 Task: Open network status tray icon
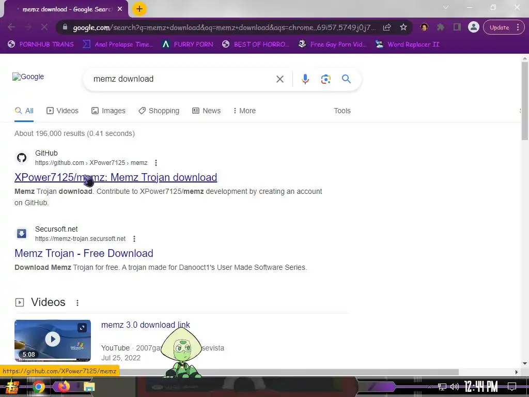(x=442, y=387)
